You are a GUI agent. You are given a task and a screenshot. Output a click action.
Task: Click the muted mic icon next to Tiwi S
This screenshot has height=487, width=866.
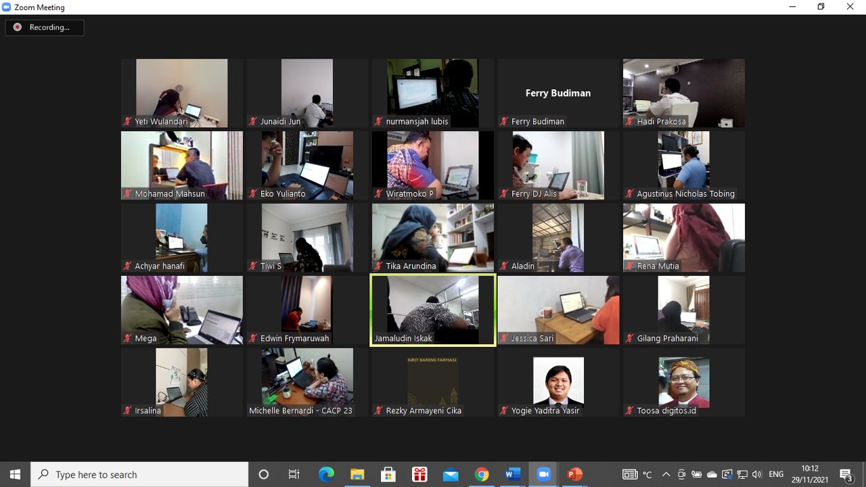point(253,266)
